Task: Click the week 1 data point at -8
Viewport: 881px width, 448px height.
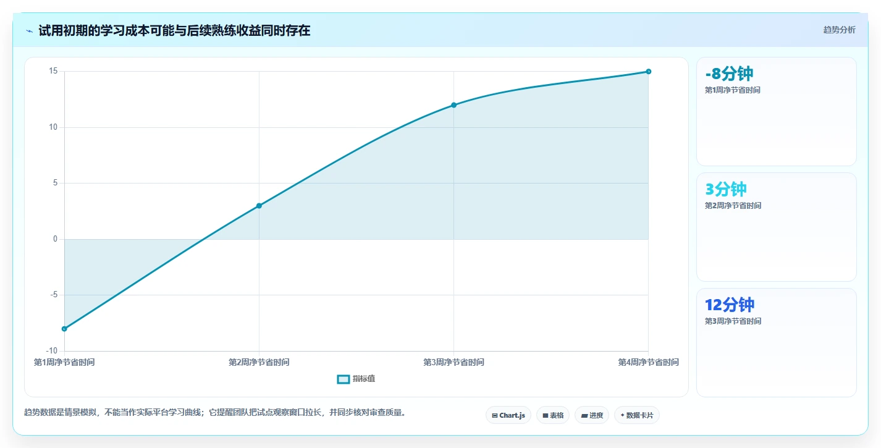Action: click(64, 329)
